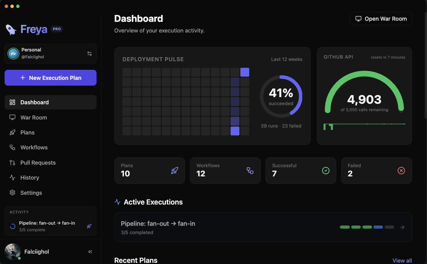Click the macOS yellow minimize window button
427x264 pixels.
coord(12,6)
